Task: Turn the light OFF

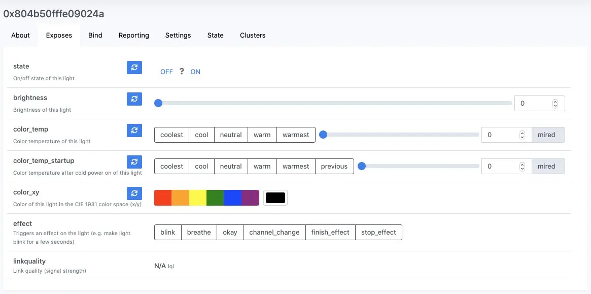Action: 166,72
